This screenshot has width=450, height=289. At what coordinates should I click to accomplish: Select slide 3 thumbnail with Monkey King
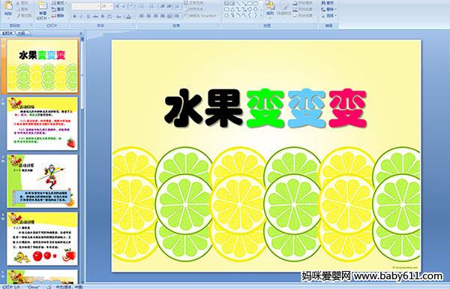42,181
